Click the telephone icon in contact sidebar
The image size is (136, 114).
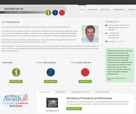click(106, 33)
